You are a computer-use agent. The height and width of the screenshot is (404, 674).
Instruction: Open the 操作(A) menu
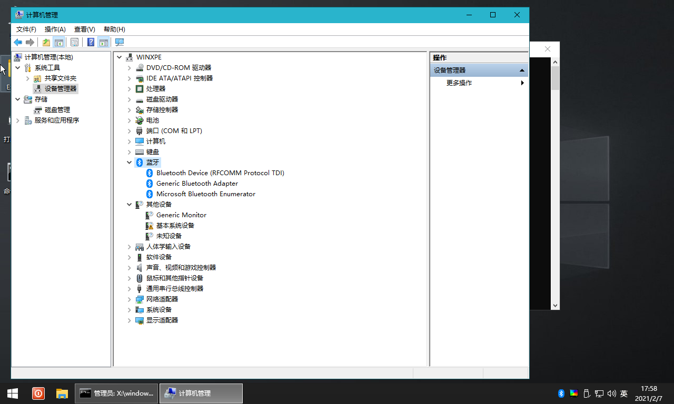pyautogui.click(x=55, y=29)
